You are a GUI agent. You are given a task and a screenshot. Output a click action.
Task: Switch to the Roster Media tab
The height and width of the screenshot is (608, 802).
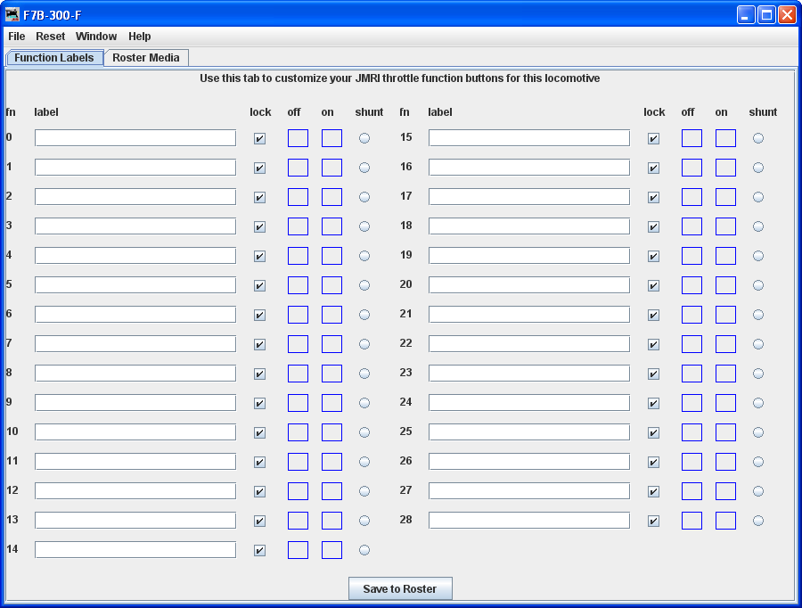click(x=145, y=57)
